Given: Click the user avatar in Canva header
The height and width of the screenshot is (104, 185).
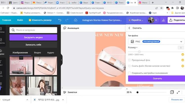Looking at the screenshot, I should 151,20.
